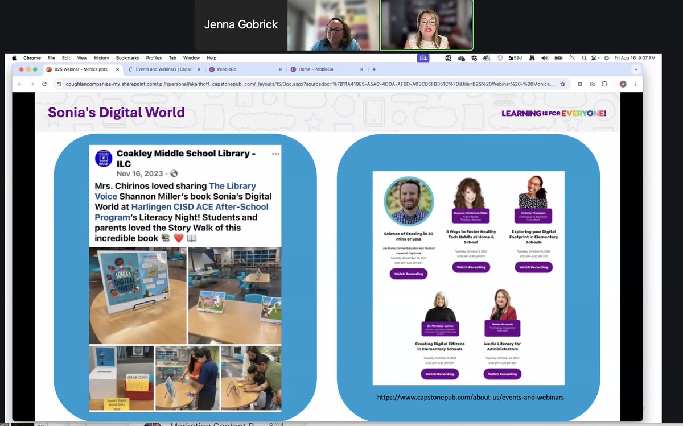Check the battery status icon
683x426 pixels.
558,58
